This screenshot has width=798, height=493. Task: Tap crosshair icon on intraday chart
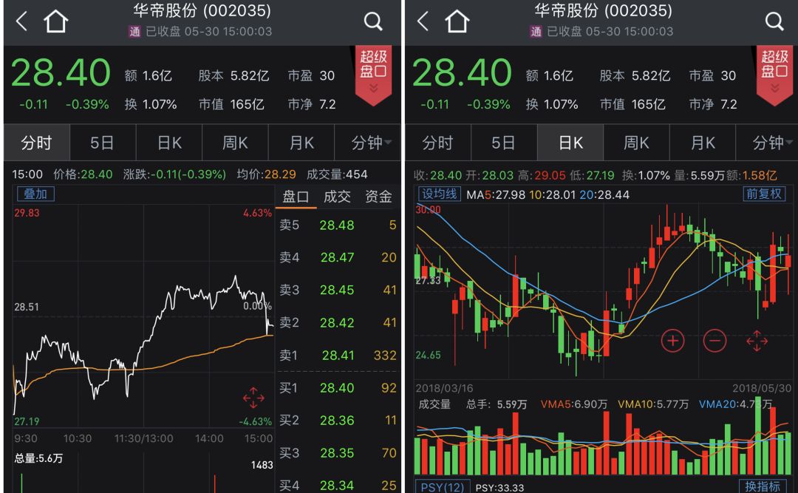click(253, 398)
